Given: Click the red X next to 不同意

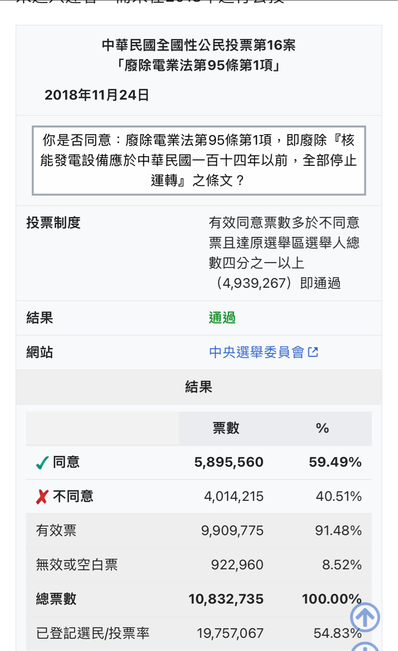Looking at the screenshot, I should (42, 497).
